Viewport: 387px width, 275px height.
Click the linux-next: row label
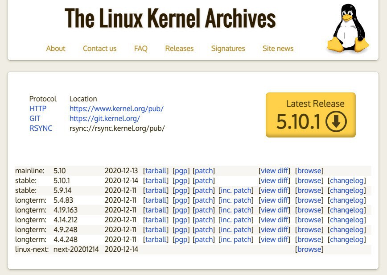click(x=32, y=250)
